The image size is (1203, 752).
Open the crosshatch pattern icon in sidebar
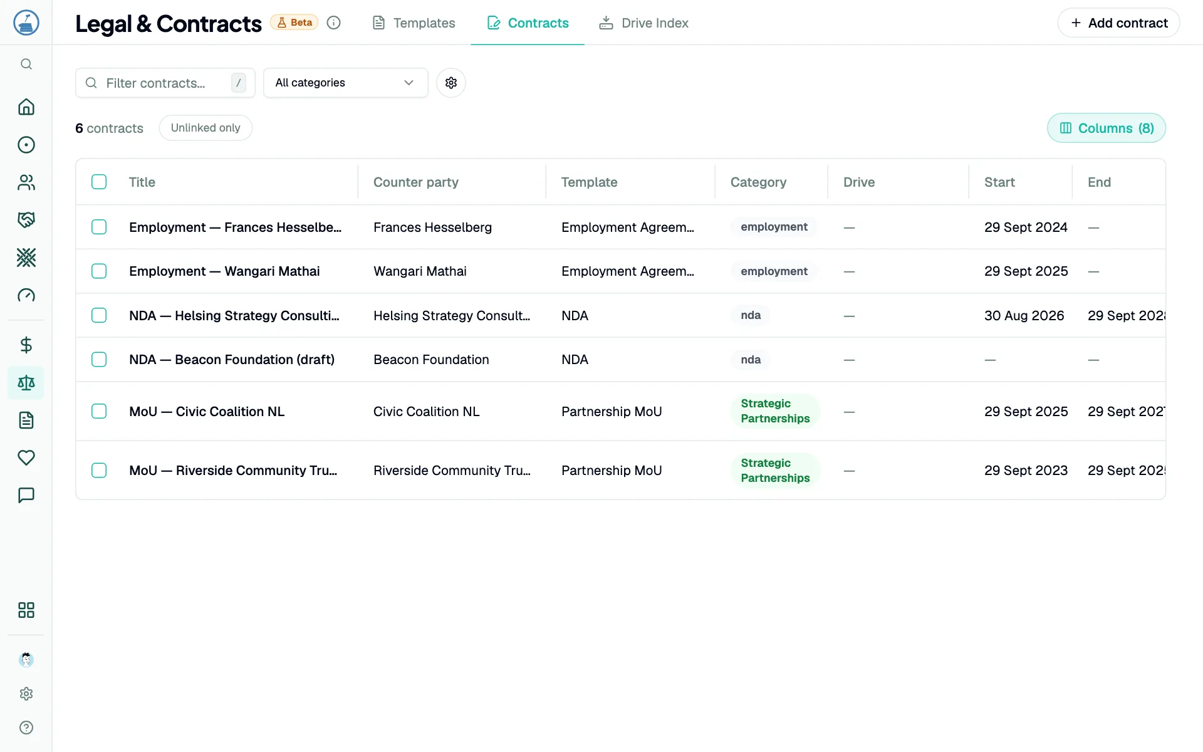[x=26, y=258]
